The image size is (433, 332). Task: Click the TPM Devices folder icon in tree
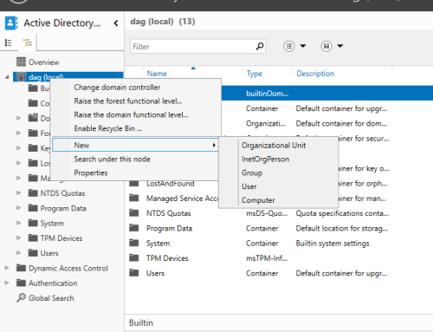coord(33,238)
